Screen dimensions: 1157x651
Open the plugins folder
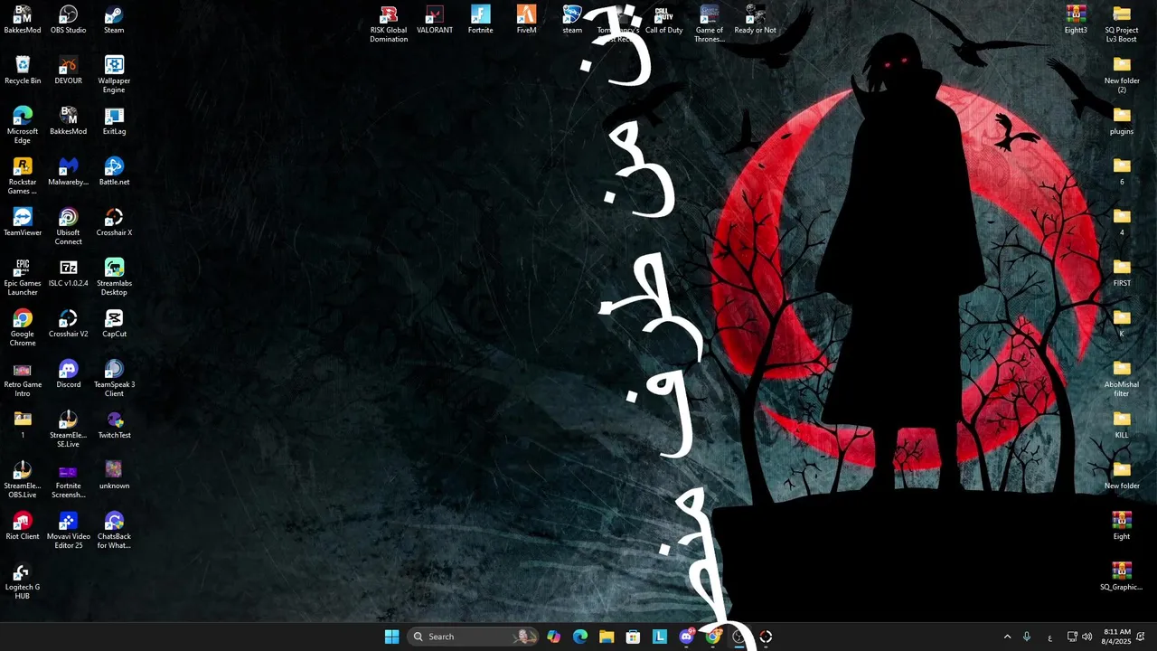pyautogui.click(x=1122, y=121)
